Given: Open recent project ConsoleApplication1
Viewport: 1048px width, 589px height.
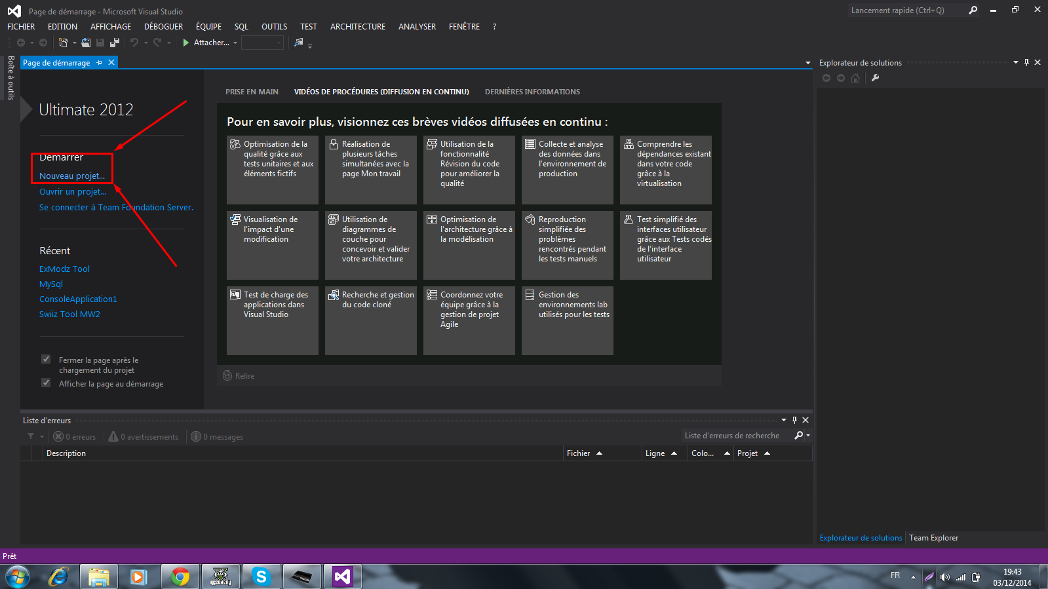Looking at the screenshot, I should tap(78, 299).
